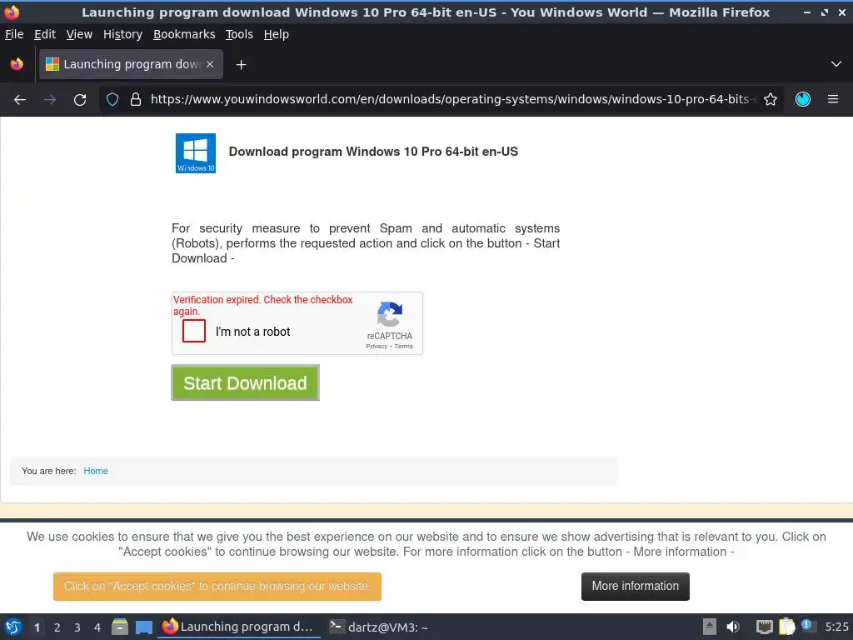
Task: Switch to workspace 1
Action: 37,627
